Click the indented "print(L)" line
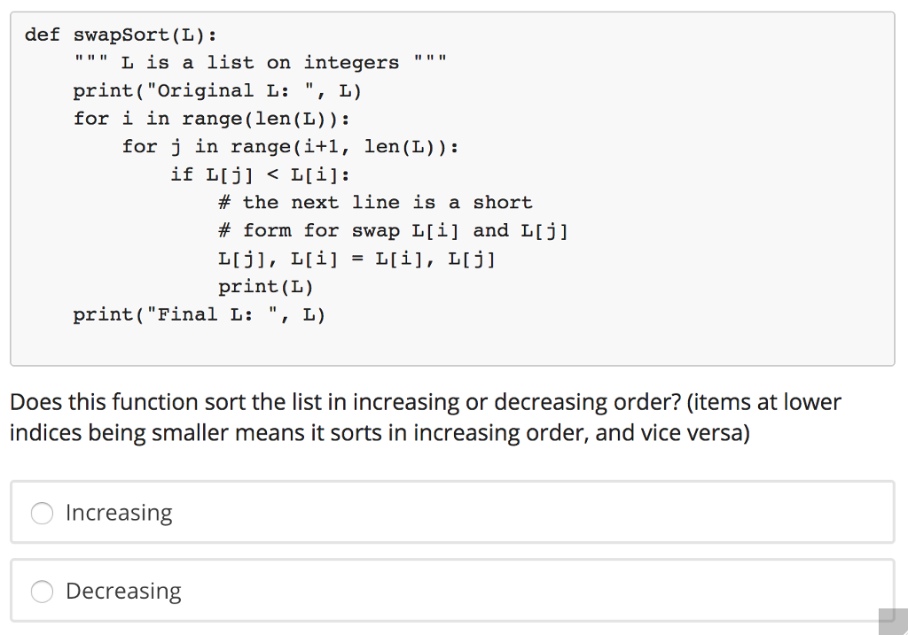Viewport: 908px width, 635px height. click(x=266, y=287)
